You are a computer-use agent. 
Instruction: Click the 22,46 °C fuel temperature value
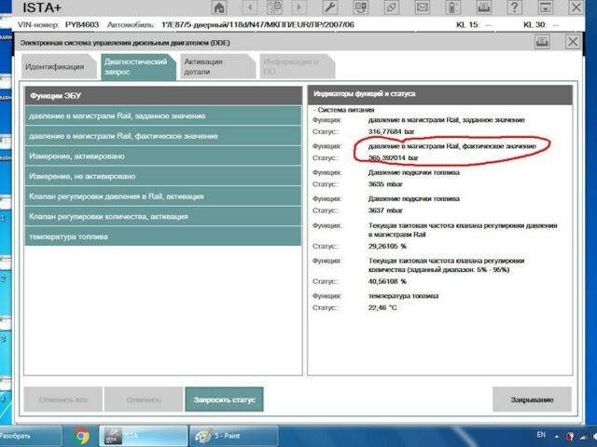(382, 307)
